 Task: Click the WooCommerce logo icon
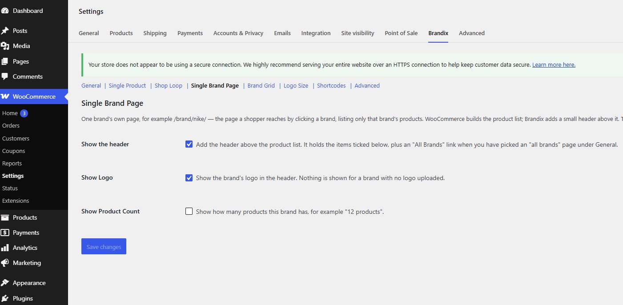pos(5,96)
